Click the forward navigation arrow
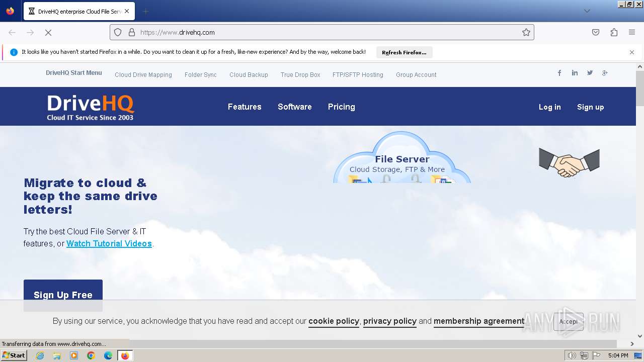This screenshot has height=362, width=644. pos(30,32)
